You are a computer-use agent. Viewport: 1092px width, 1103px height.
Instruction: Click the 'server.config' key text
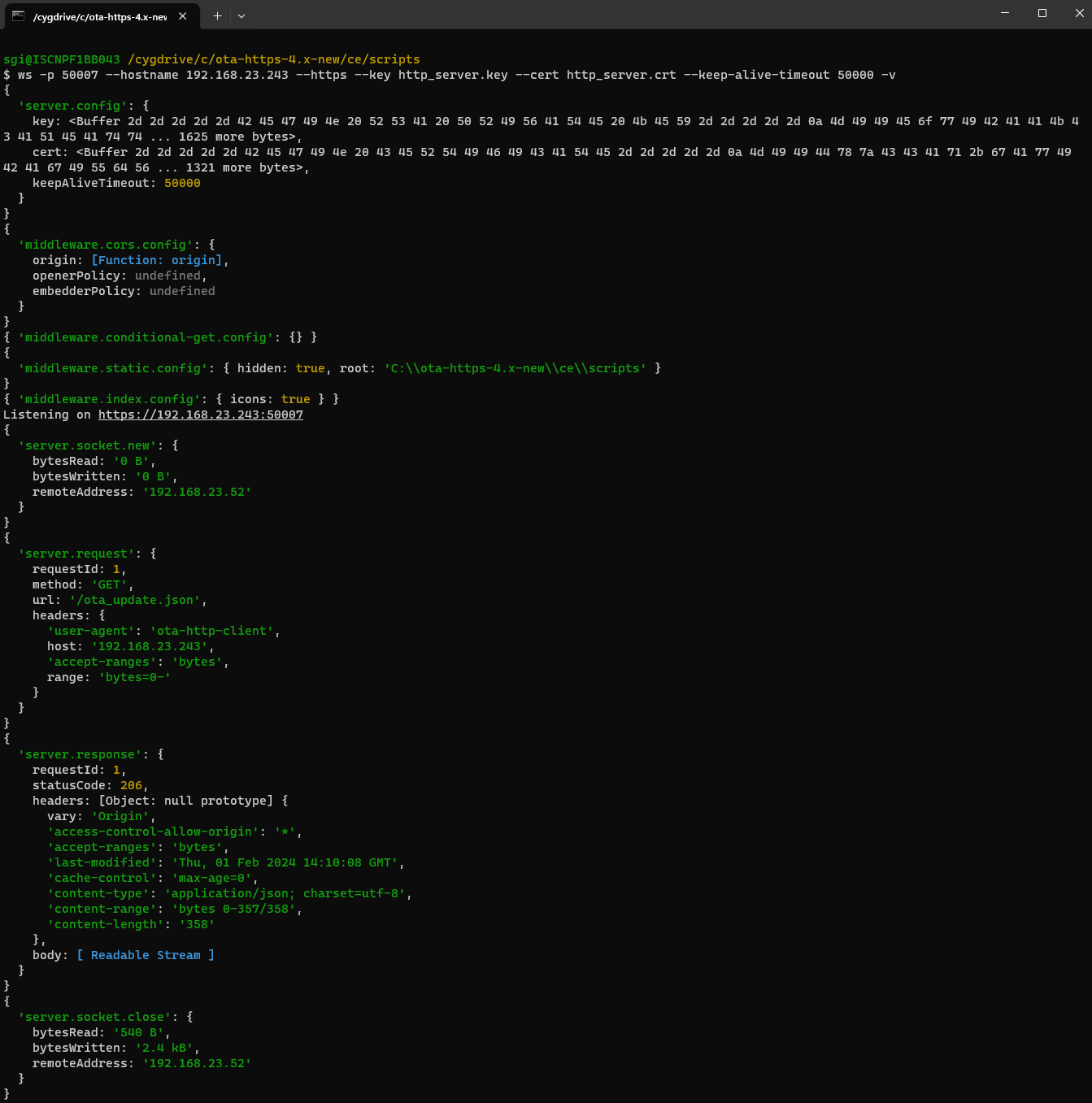pos(73,106)
